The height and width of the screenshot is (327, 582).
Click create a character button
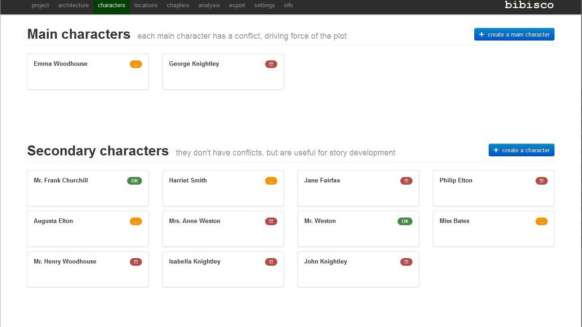[522, 150]
